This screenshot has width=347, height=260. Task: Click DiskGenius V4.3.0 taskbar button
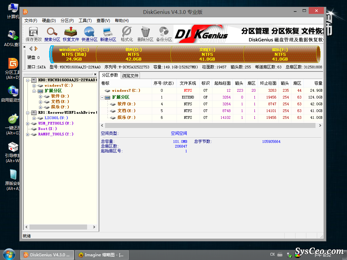[x=47, y=255]
